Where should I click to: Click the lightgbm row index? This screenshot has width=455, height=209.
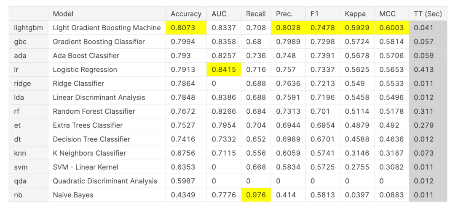click(x=28, y=28)
